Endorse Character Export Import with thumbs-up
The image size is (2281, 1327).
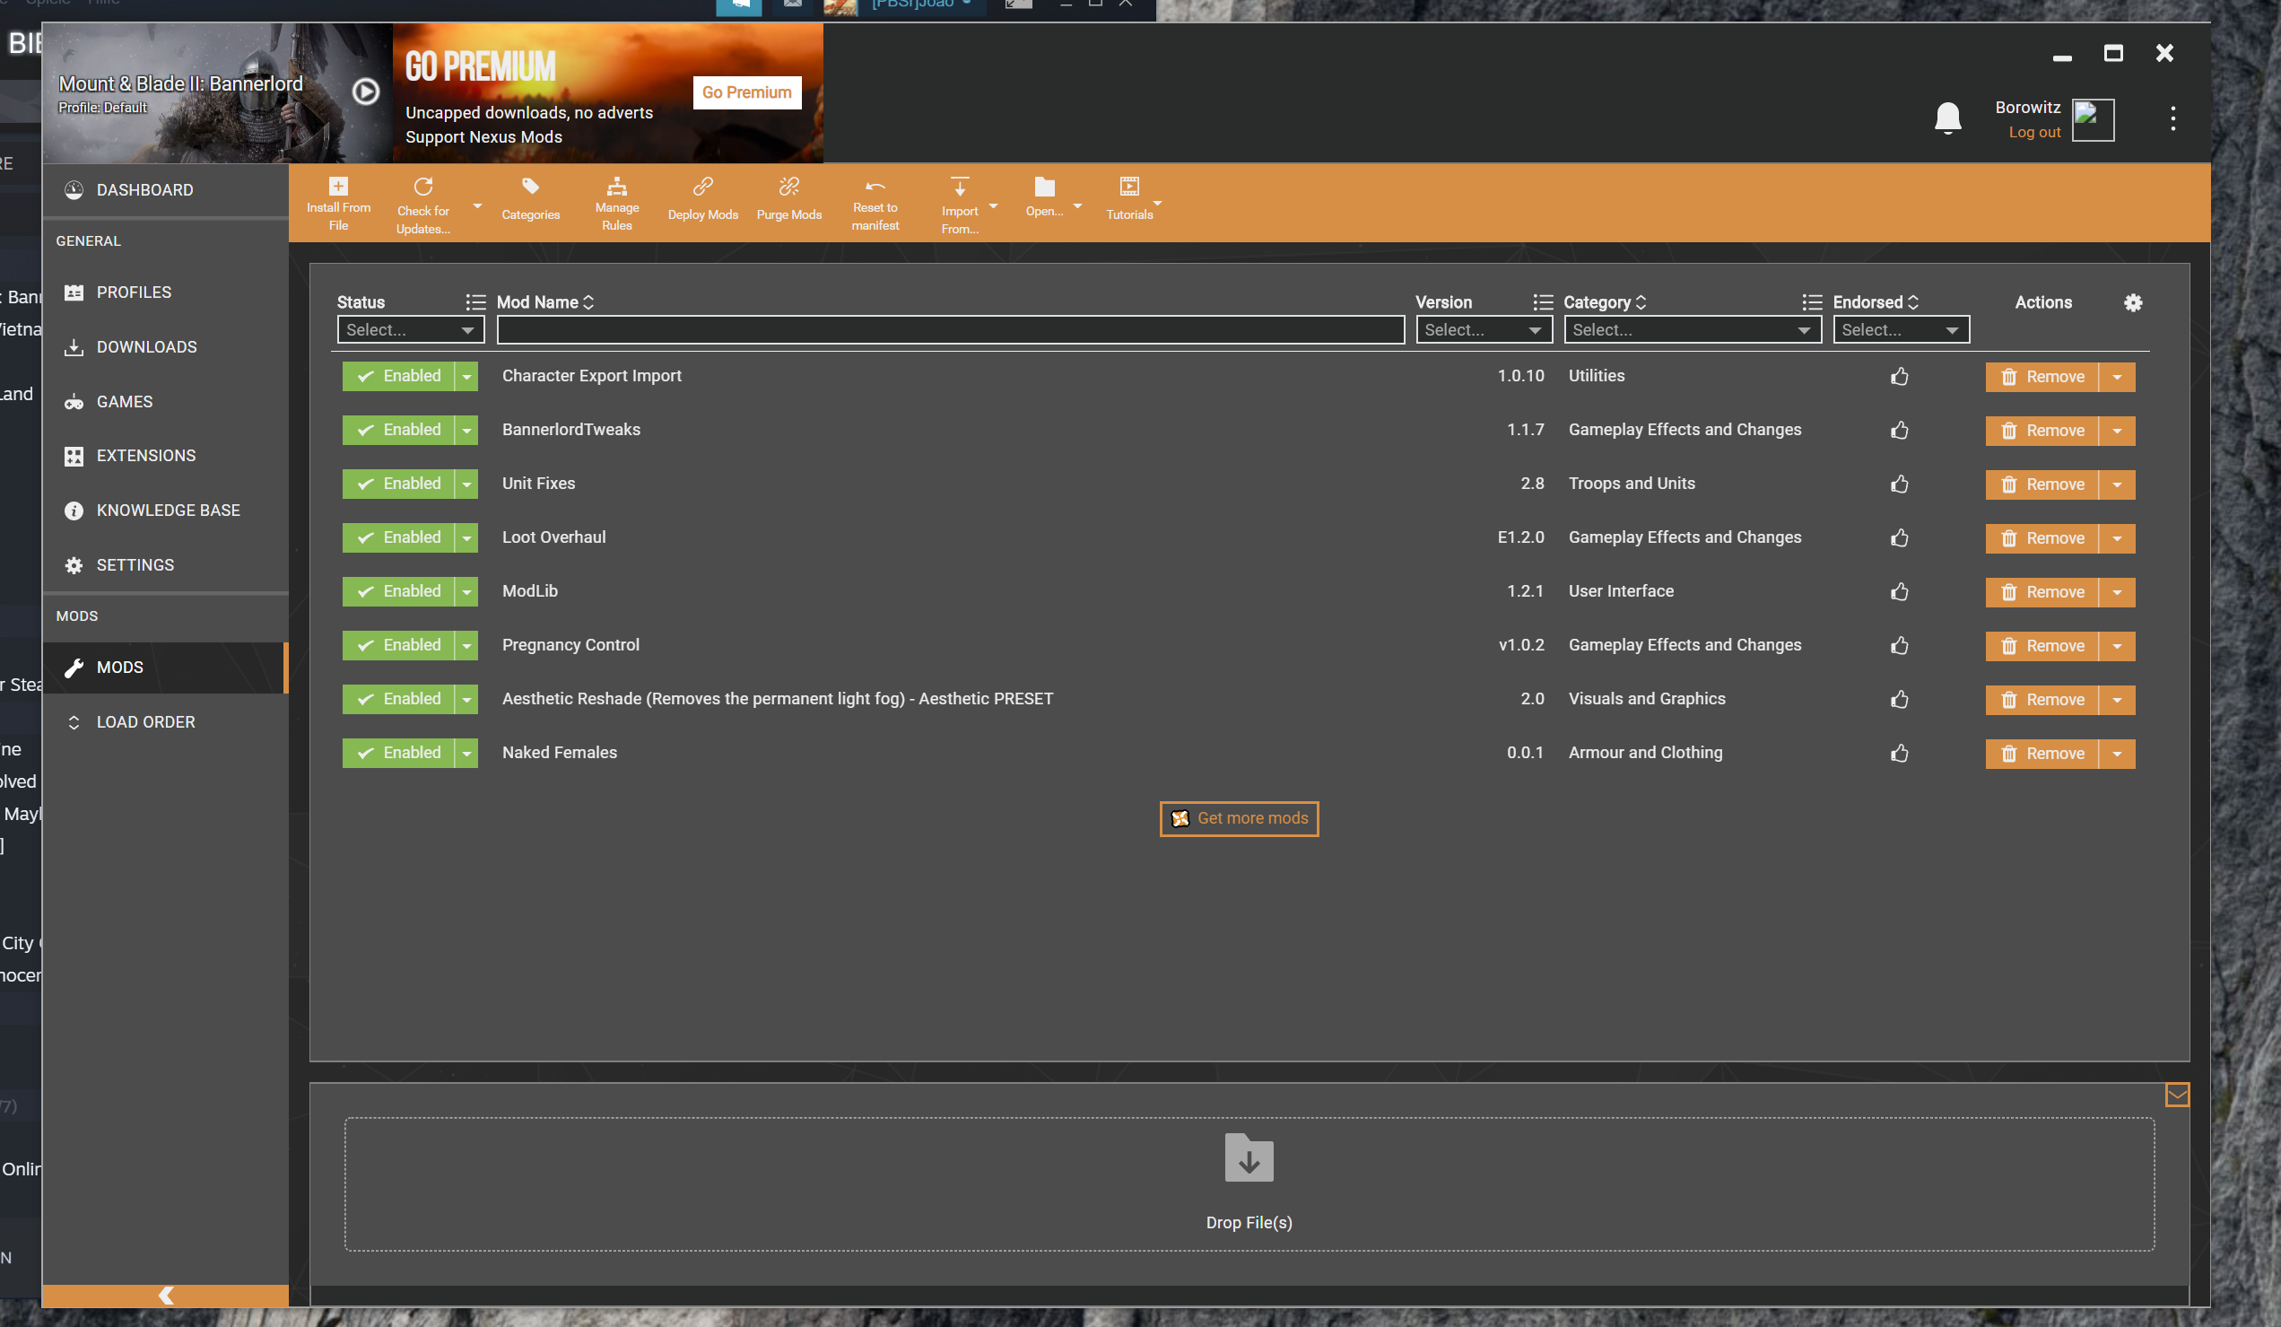[1899, 377]
